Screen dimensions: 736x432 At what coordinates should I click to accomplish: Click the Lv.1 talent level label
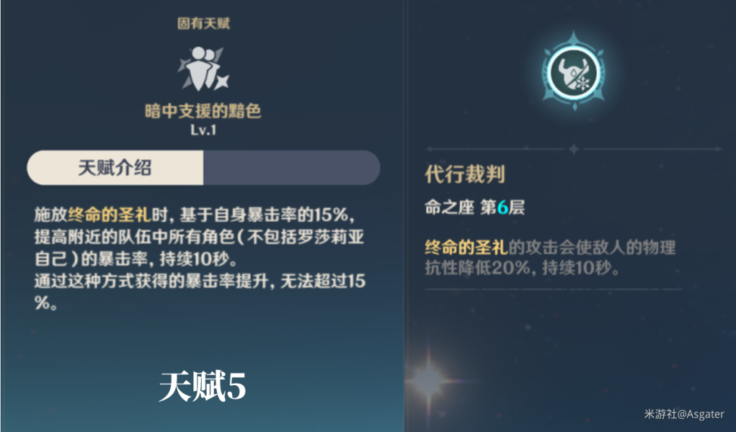pyautogui.click(x=203, y=130)
